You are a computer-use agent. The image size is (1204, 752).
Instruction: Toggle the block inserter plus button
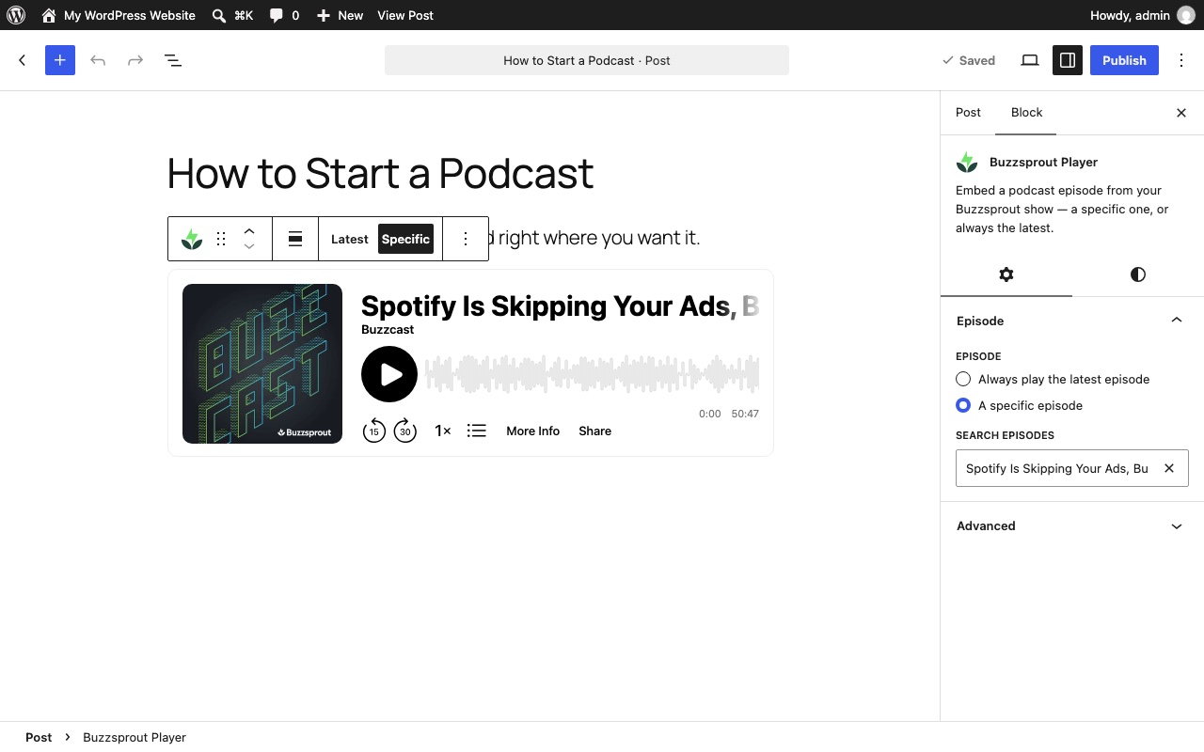click(x=60, y=60)
